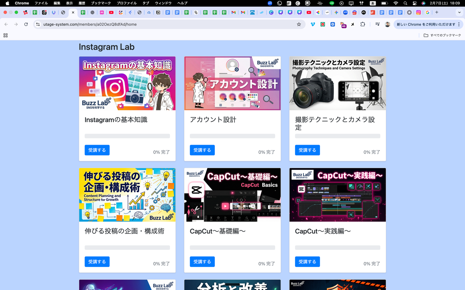
Task: Open the Chrome profile avatar
Action: pos(387,25)
